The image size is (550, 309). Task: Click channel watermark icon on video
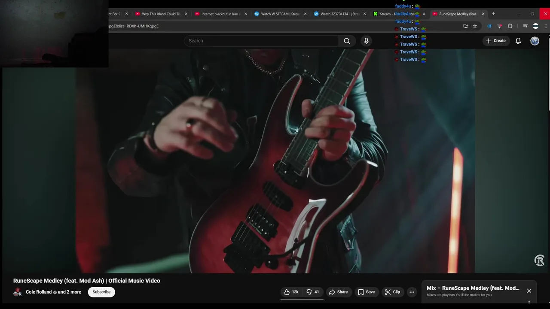coord(539,261)
